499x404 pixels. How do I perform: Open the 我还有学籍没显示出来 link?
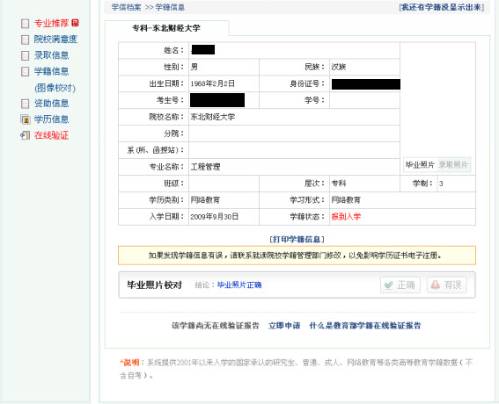tap(442, 7)
